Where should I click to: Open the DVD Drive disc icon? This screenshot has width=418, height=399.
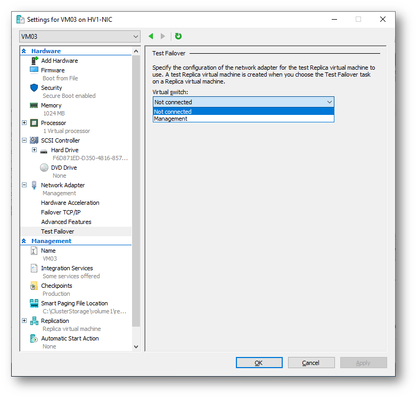pos(44,168)
